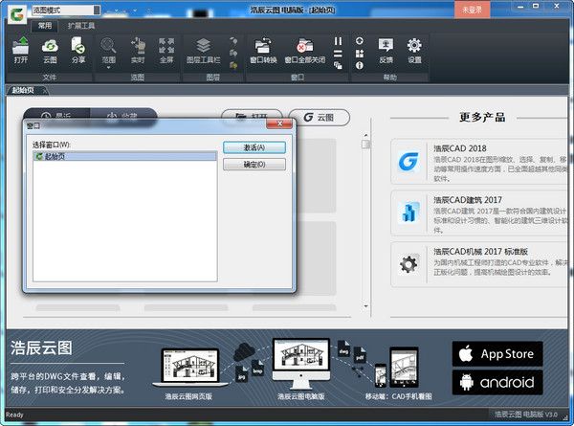This screenshot has height=426, width=574.
Task: Click the 激活(A) button in dialog
Action: 253,147
